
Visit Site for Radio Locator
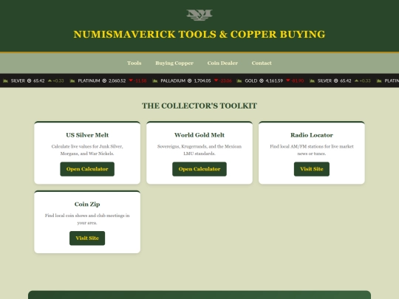312,169
